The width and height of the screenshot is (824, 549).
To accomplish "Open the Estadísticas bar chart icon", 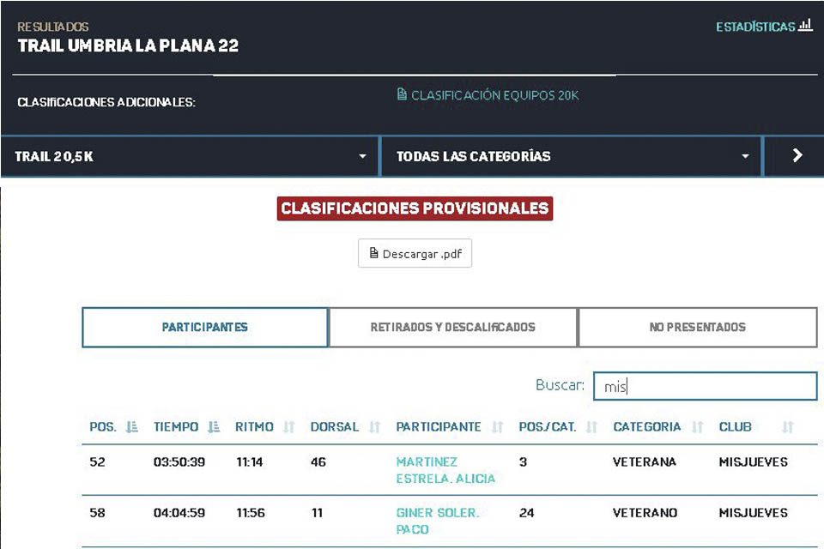I will tap(805, 26).
